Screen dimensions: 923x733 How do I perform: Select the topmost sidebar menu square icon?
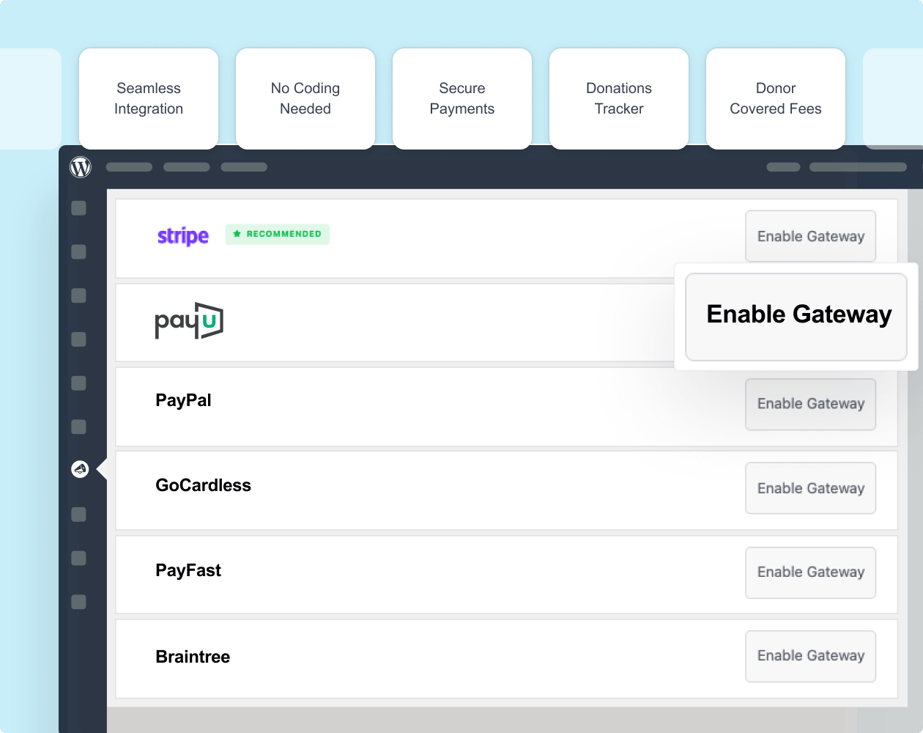pyautogui.click(x=78, y=208)
